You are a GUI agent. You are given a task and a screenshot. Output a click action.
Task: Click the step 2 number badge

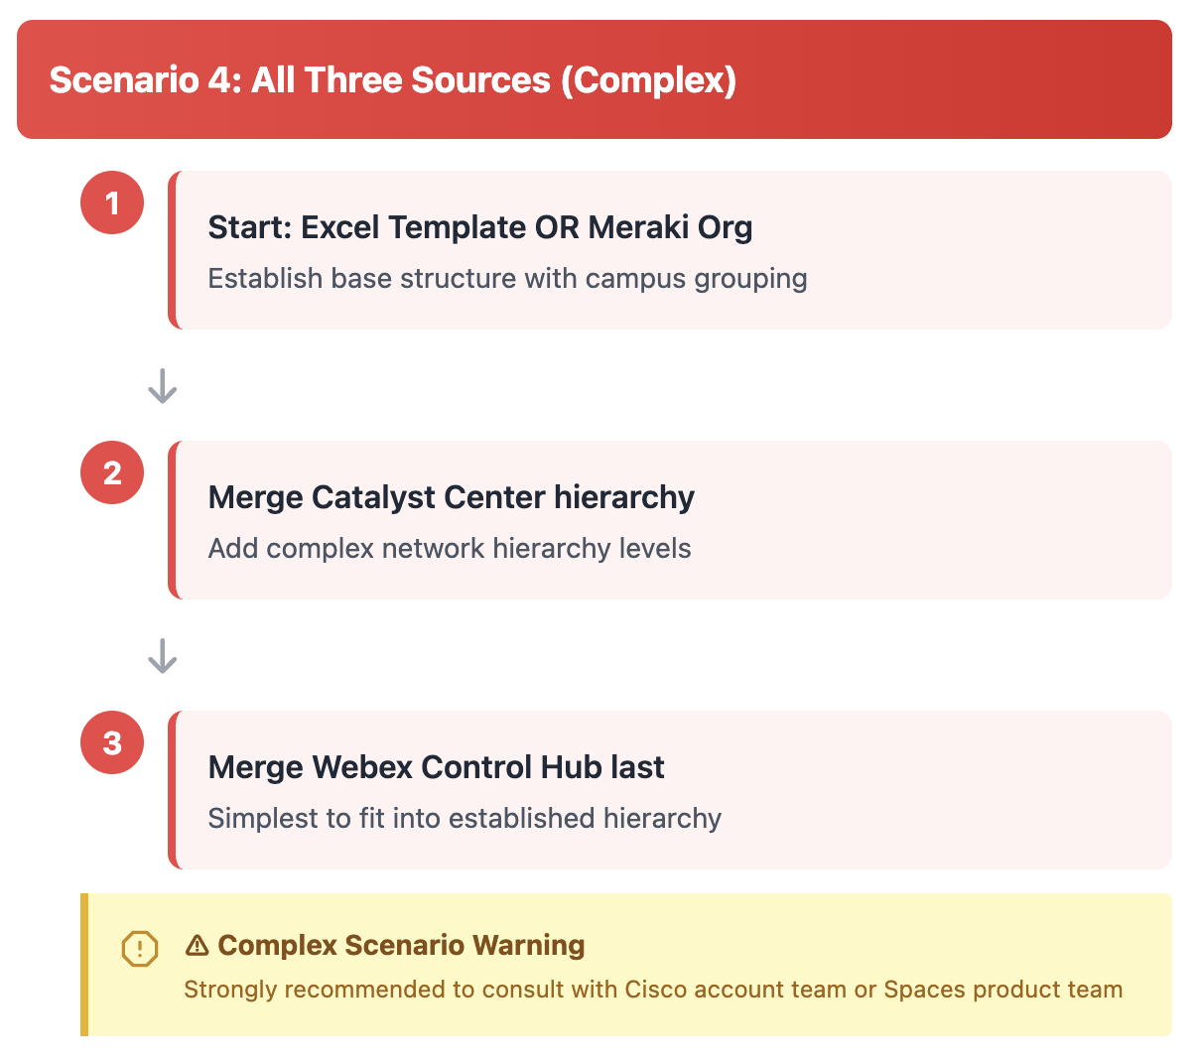tap(112, 472)
